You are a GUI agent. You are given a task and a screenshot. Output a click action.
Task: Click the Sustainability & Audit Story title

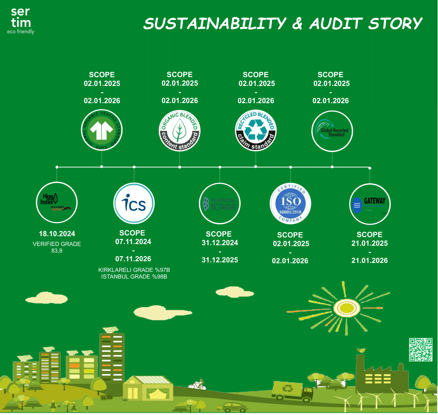pos(282,24)
